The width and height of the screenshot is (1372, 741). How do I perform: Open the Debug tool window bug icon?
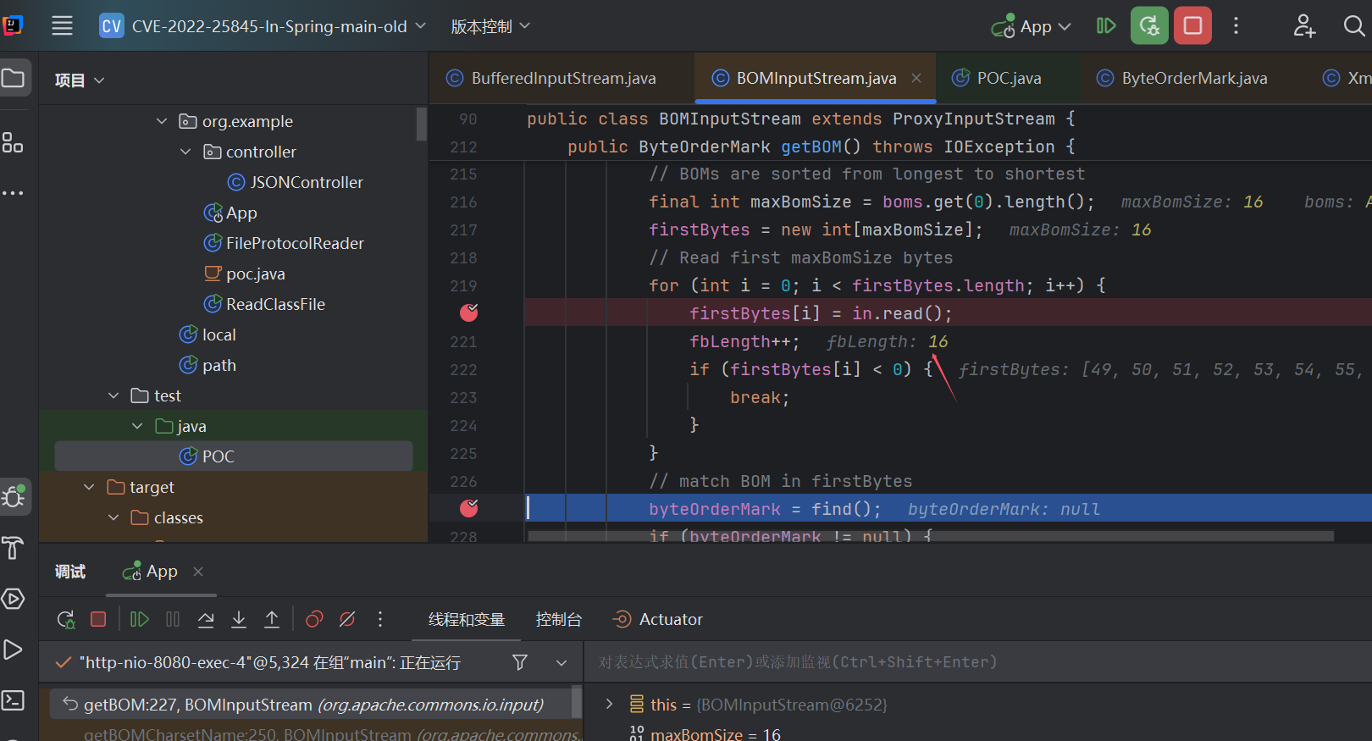[14, 496]
